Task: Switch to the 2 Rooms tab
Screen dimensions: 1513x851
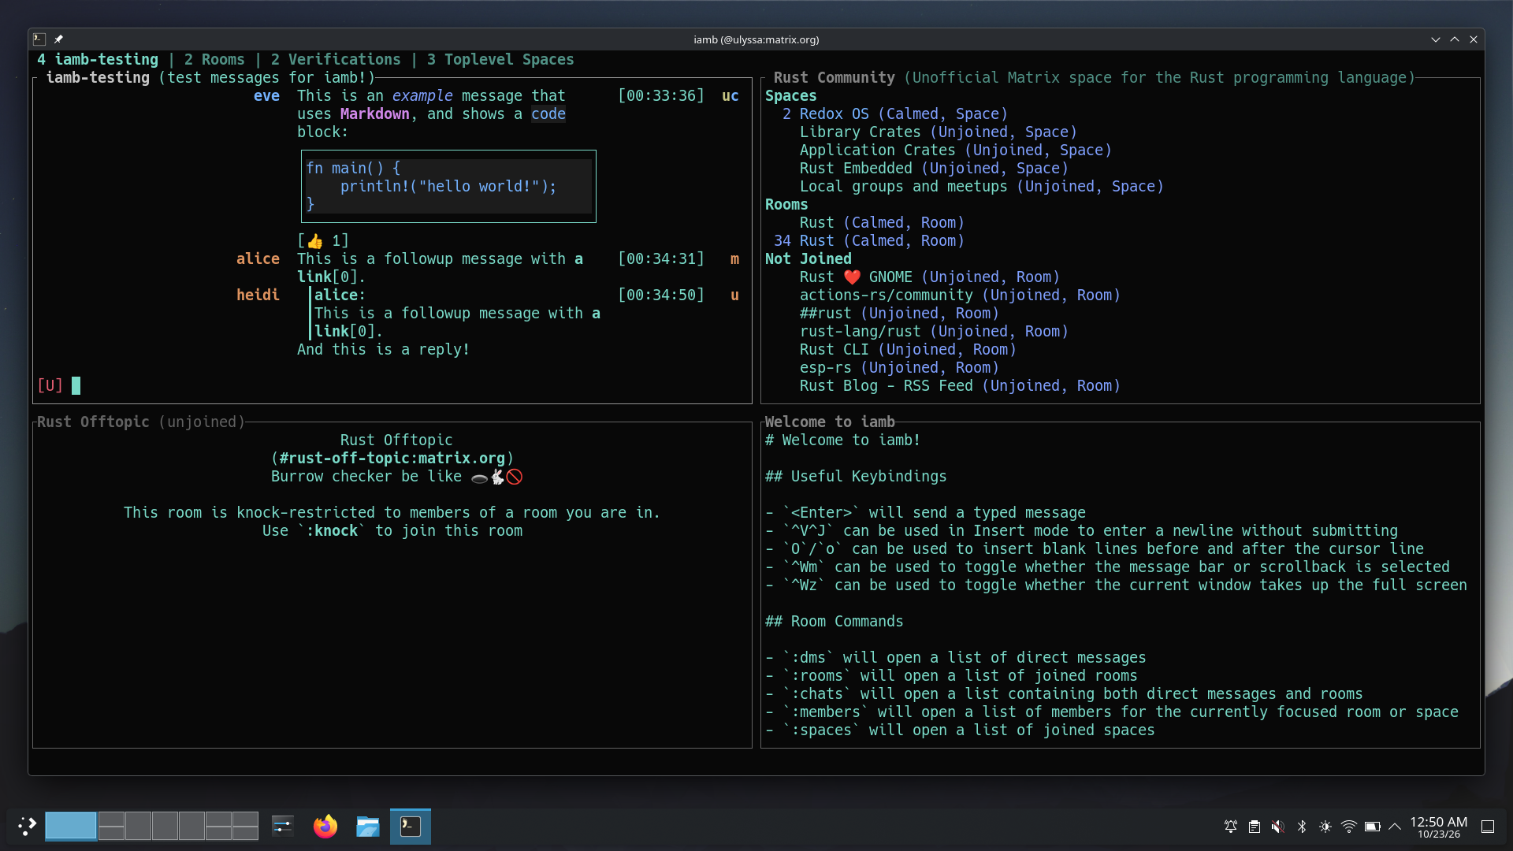Action: [214, 59]
